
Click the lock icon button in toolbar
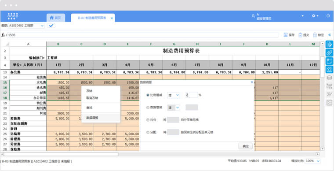coord(318,35)
